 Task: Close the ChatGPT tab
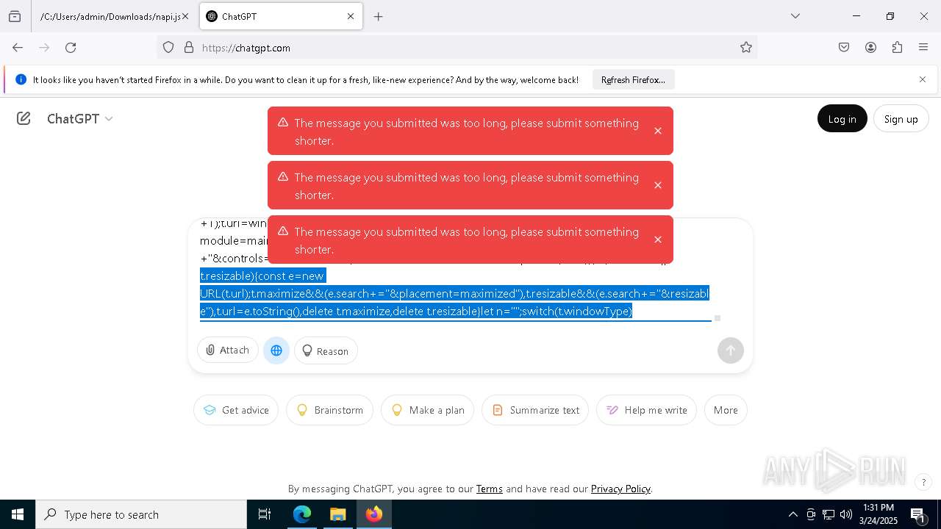tap(351, 16)
